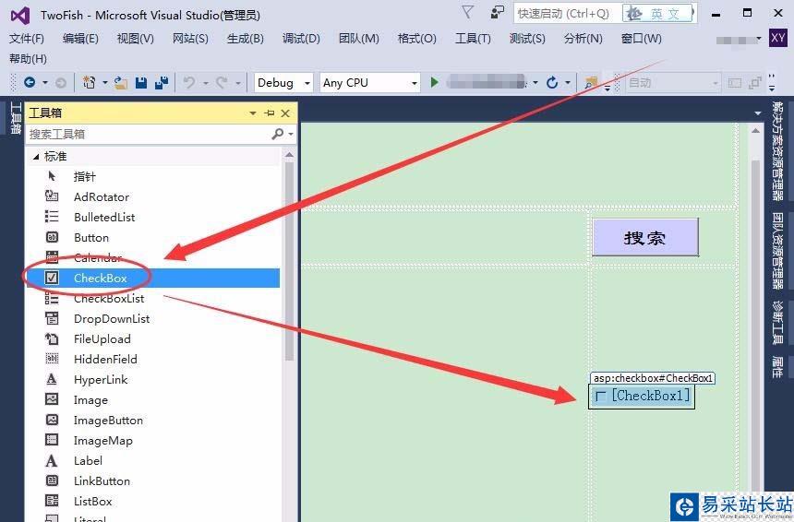
Task: Click the Save toolbar icon
Action: coord(141,82)
